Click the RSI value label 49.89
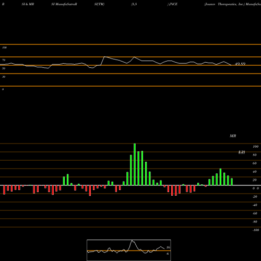The width and height of the screenshot is (261, 261). click(x=240, y=64)
